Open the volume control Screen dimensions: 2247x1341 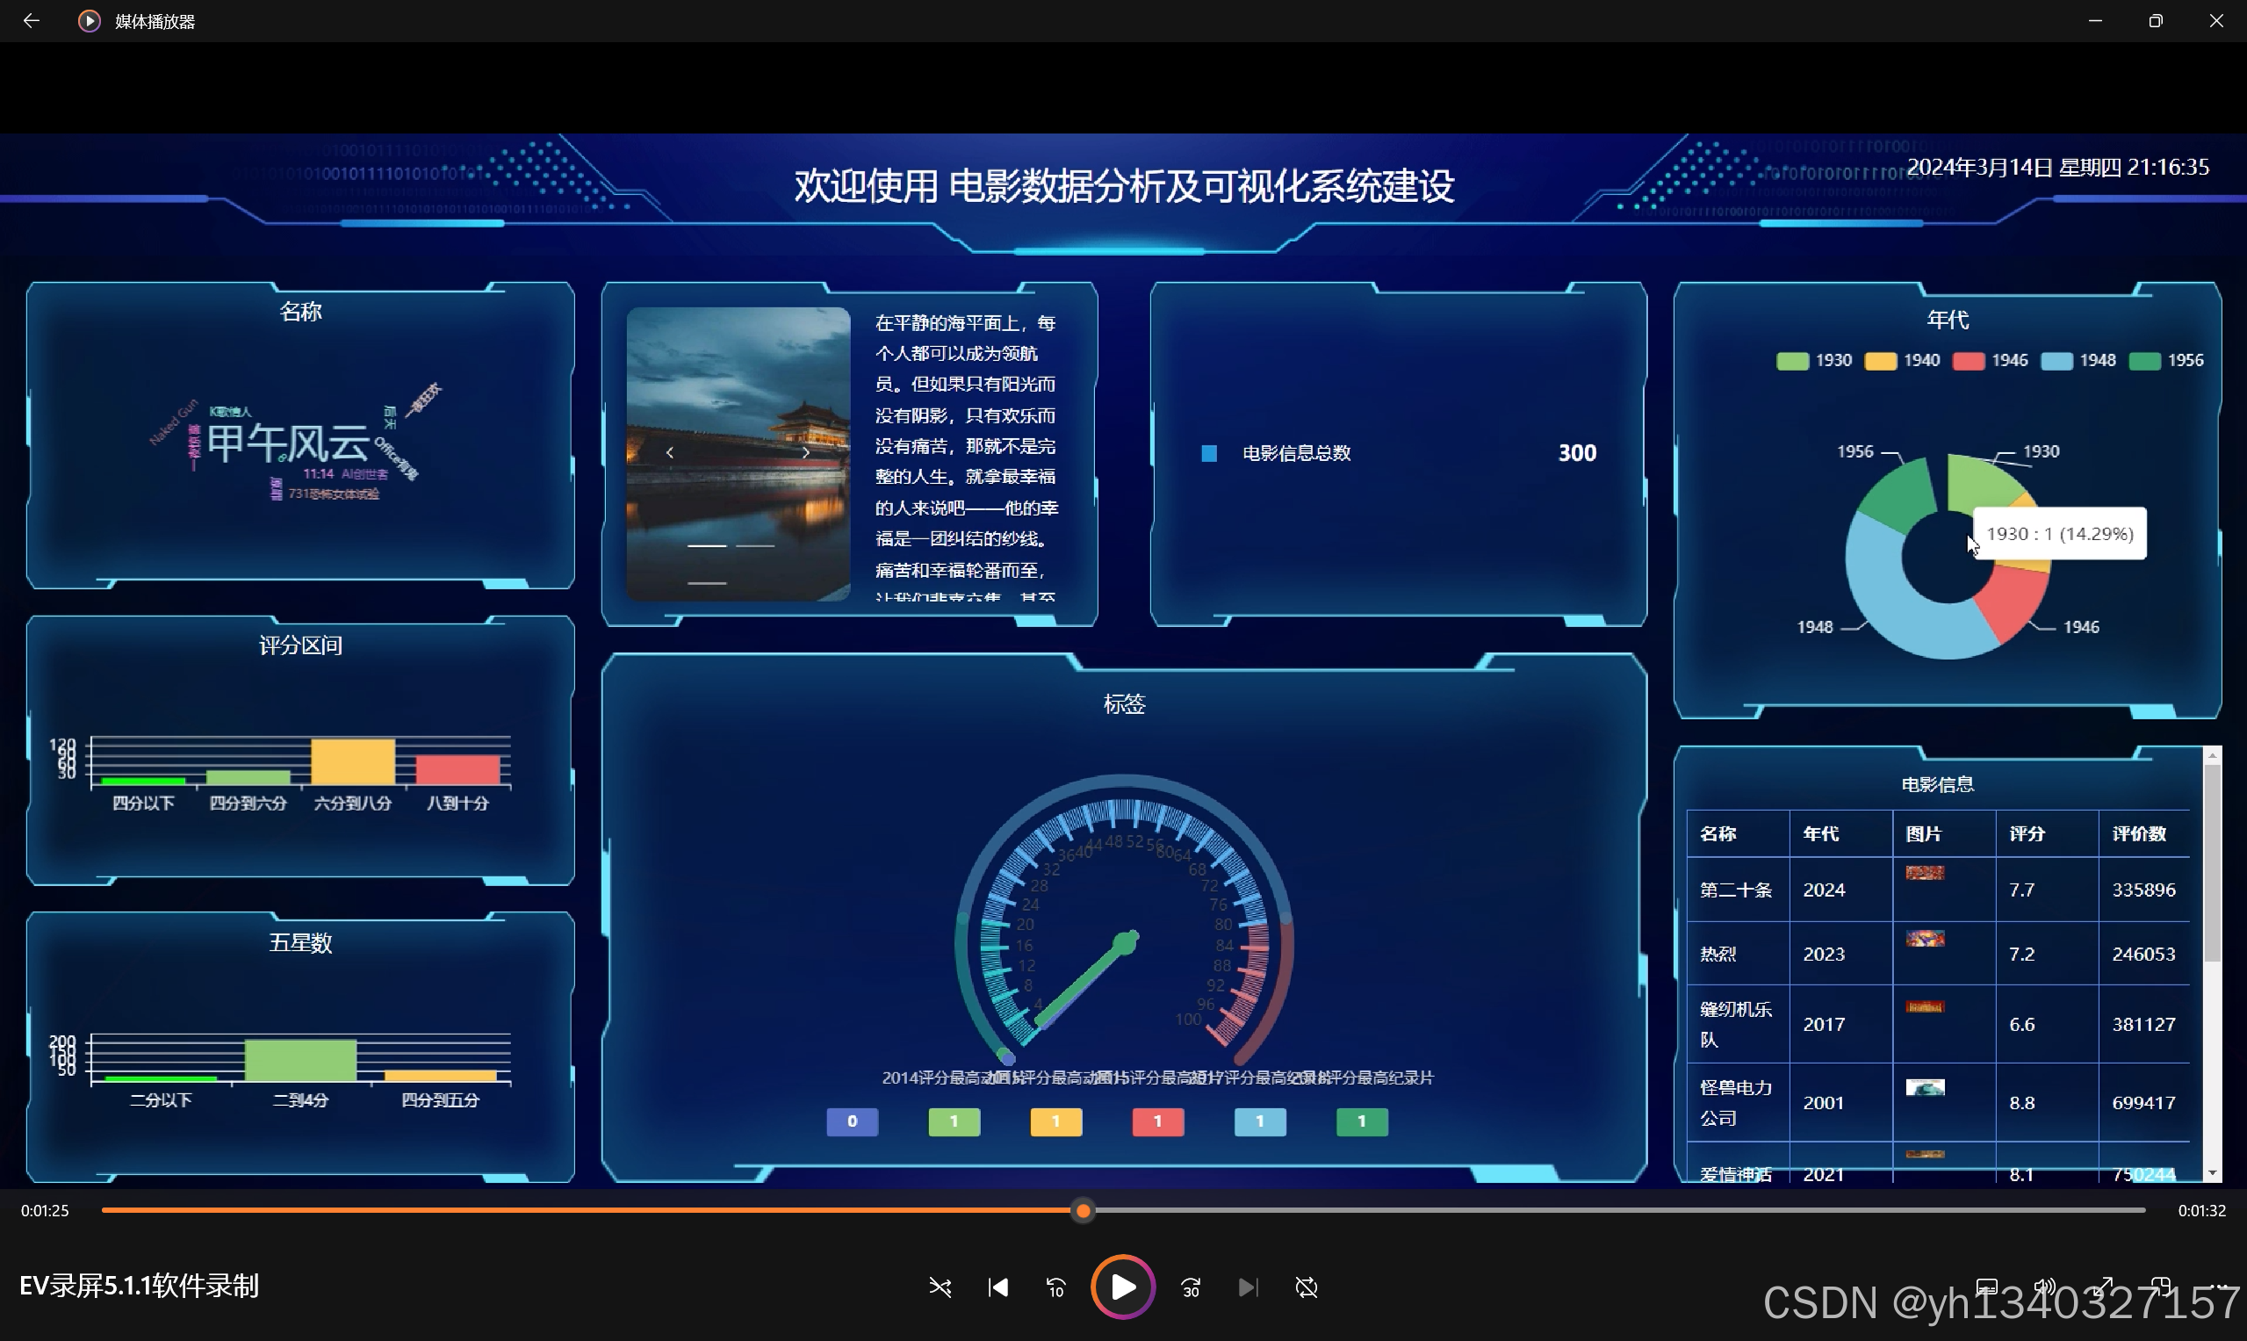(2045, 1286)
